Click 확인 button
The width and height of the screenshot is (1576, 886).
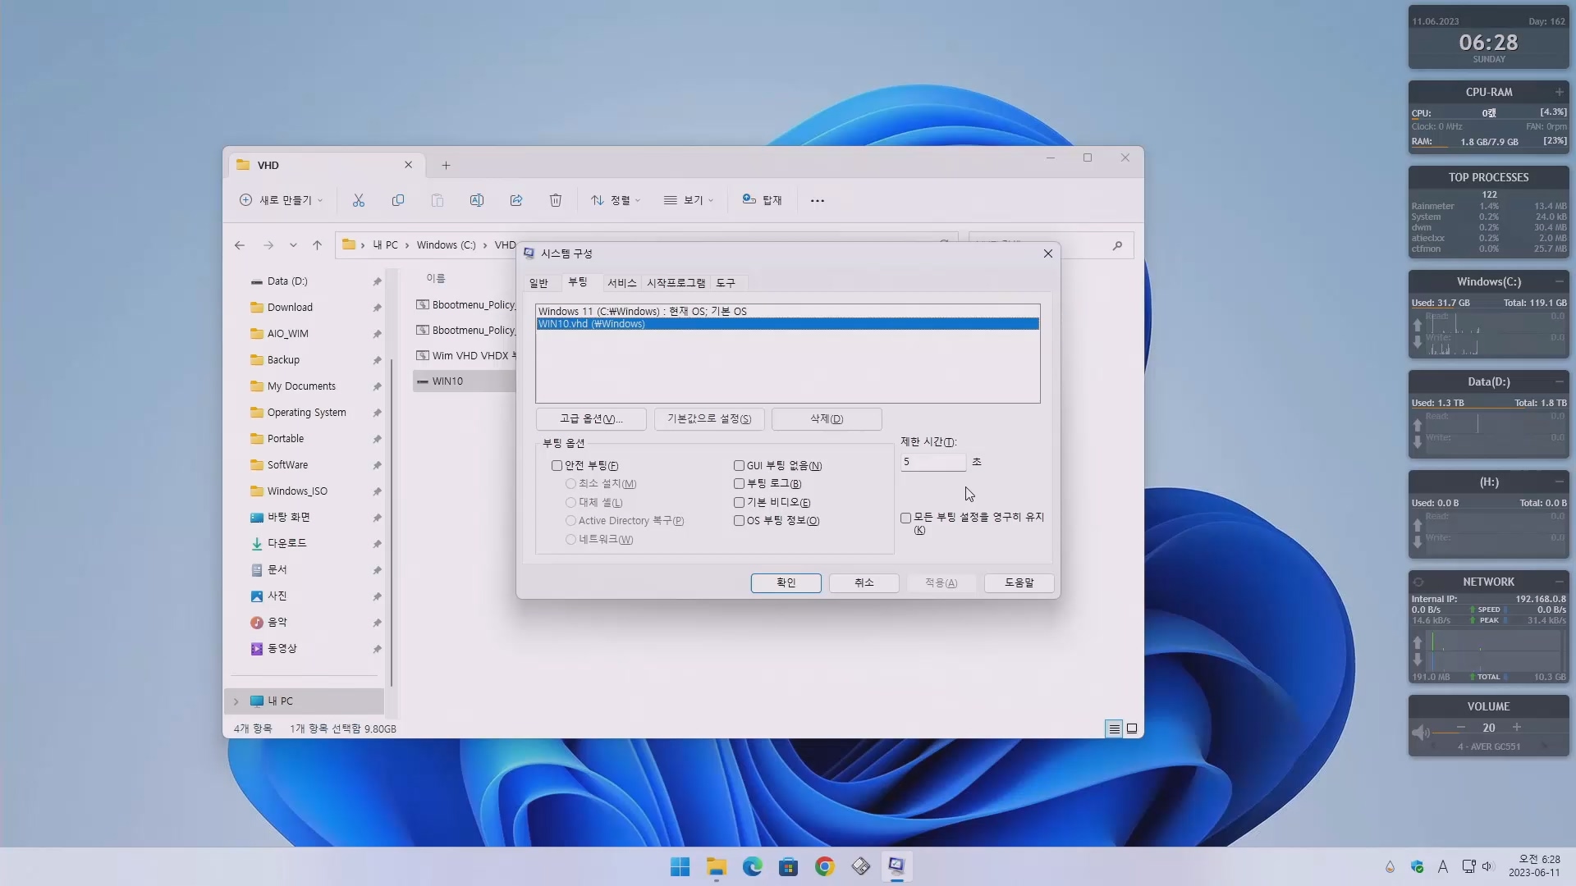click(786, 582)
